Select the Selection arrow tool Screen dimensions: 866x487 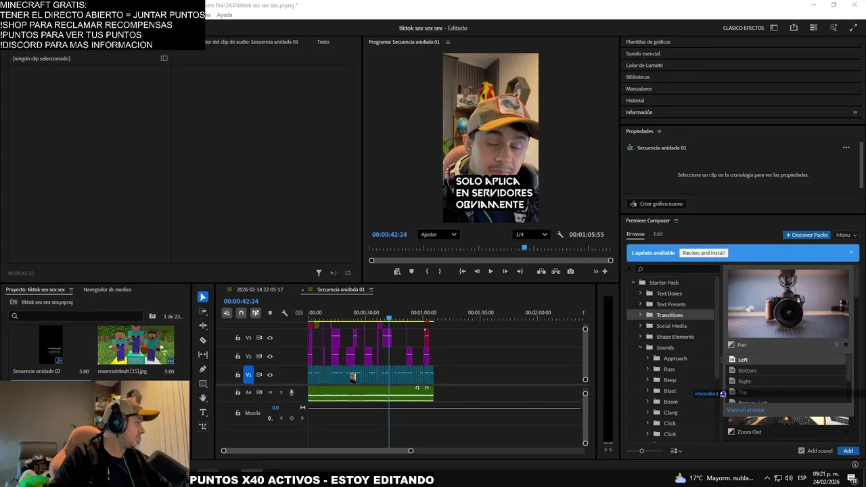203,297
